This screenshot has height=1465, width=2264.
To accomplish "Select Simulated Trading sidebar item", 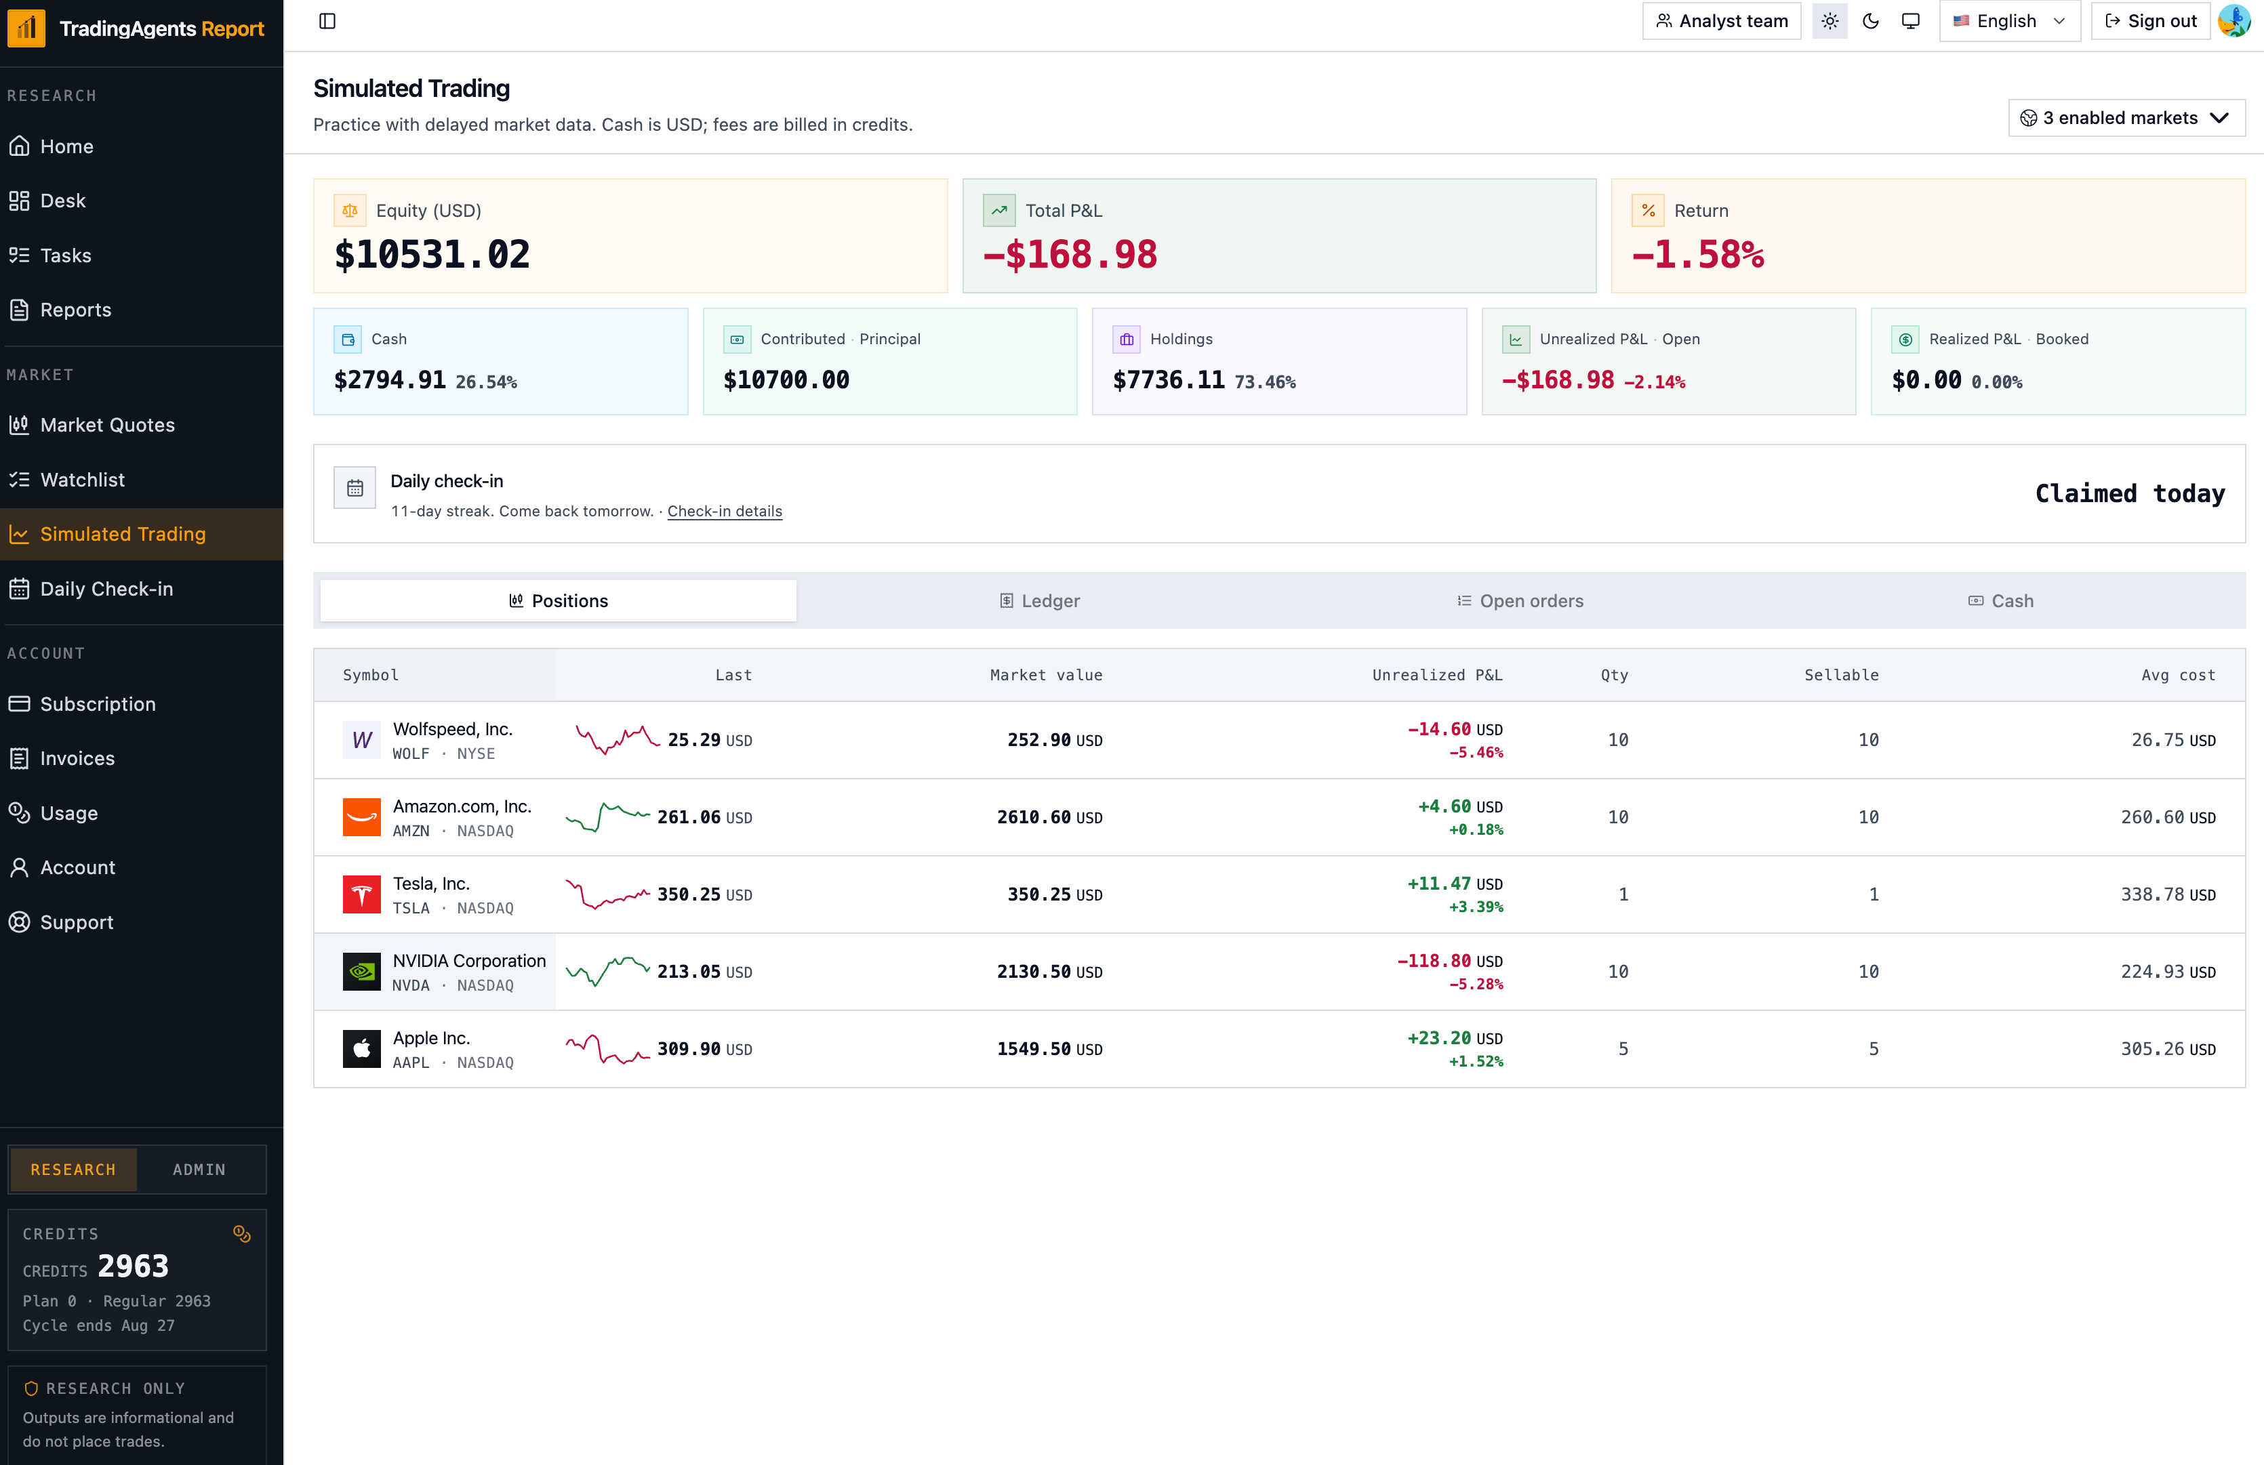I will coord(141,534).
